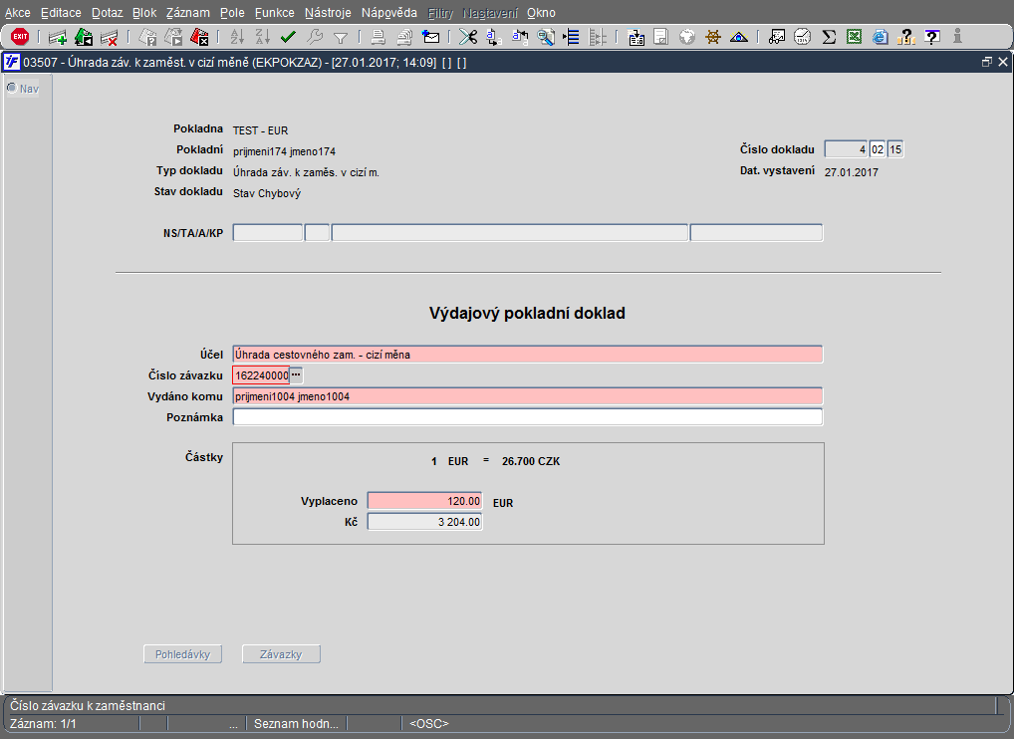Click the Vydáno komu field

coord(527,396)
